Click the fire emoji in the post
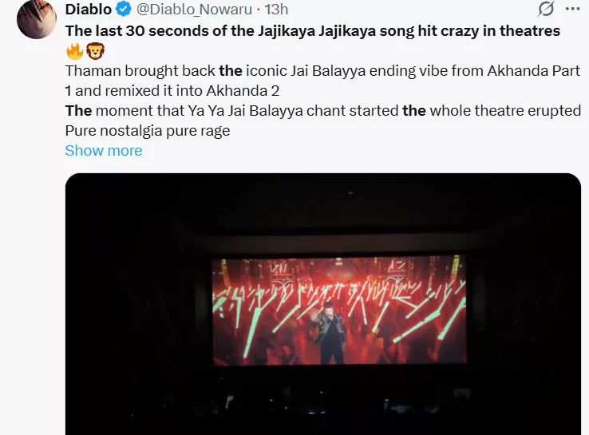This screenshot has width=589, height=435. point(74,51)
